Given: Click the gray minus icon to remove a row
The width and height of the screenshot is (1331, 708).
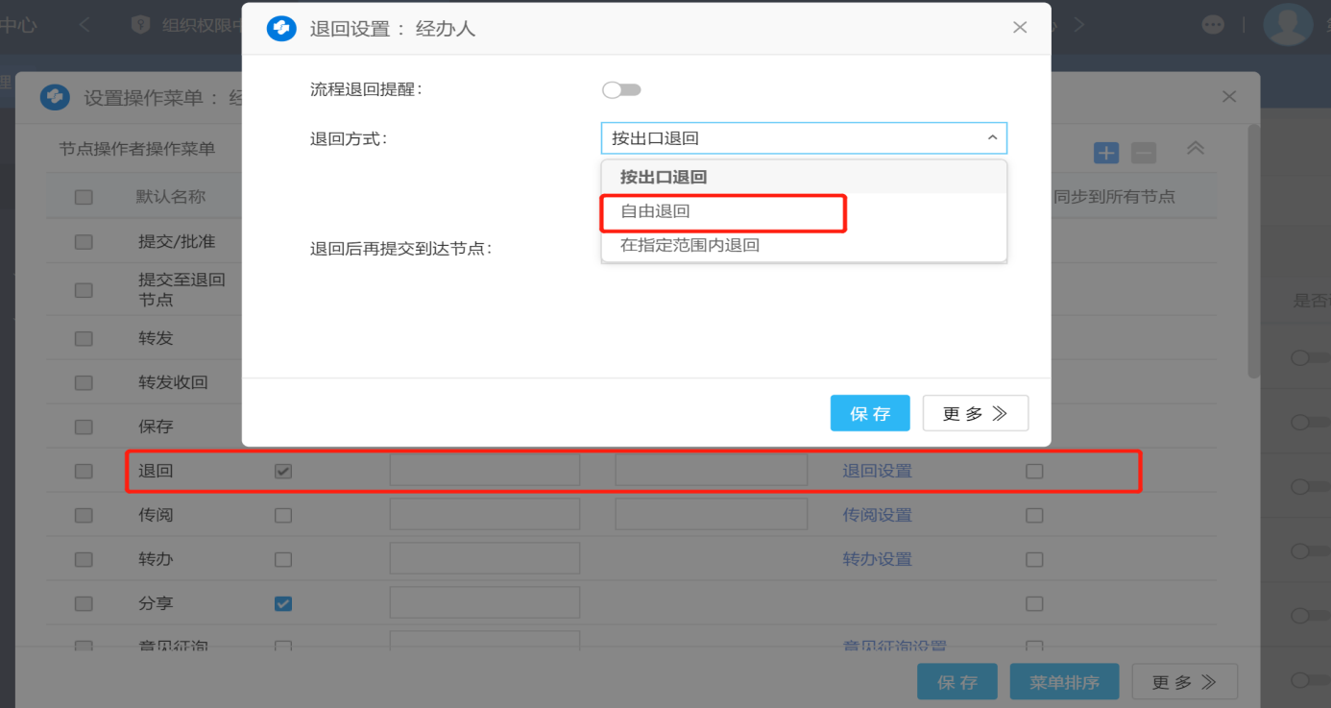Looking at the screenshot, I should pos(1143,153).
